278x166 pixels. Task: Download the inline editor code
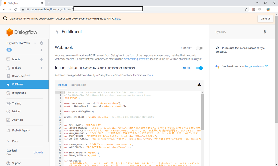pyautogui.click(x=199, y=85)
